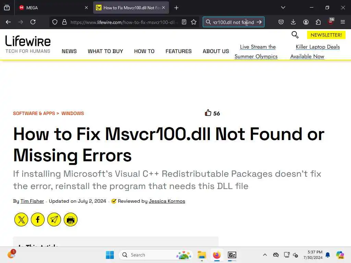The height and width of the screenshot is (263, 351).
Task: Open notification bell in taskbar
Action: click(x=328, y=255)
